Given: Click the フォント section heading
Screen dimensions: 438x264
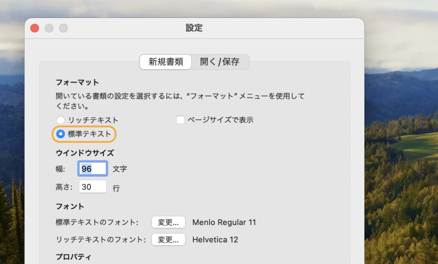Looking at the screenshot, I should [x=70, y=206].
